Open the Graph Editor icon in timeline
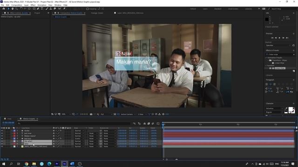The image size is (298, 167). (158, 123)
